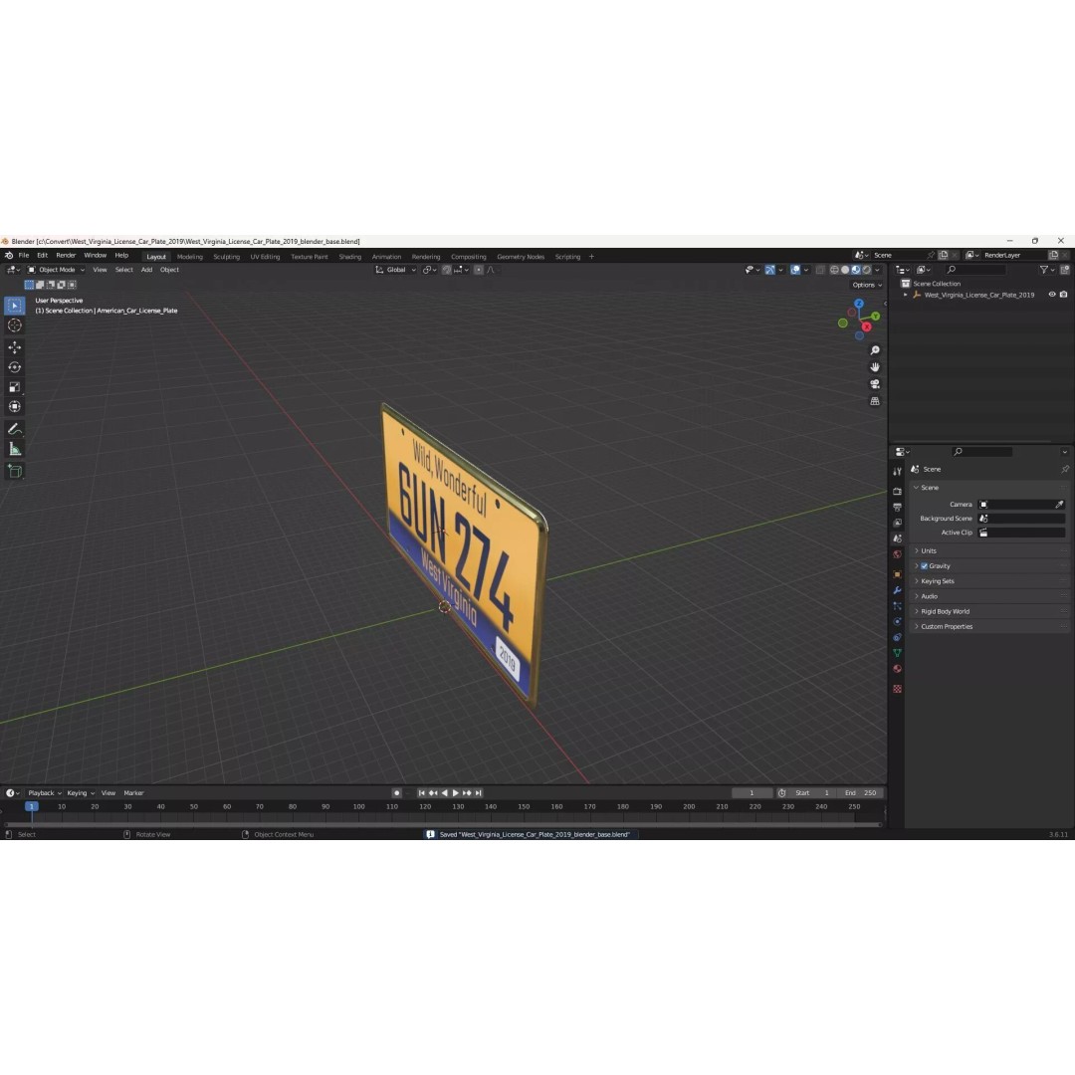Open the Playback dropdown in timeline
This screenshot has height=1075, width=1075.
(45, 793)
